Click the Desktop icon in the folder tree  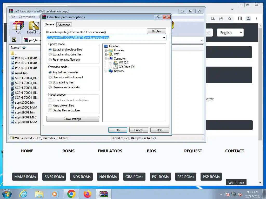pyautogui.click(x=106, y=46)
